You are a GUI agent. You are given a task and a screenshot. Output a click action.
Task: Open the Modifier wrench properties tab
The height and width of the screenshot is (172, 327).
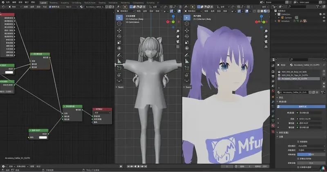pyautogui.click(x=273, y=102)
